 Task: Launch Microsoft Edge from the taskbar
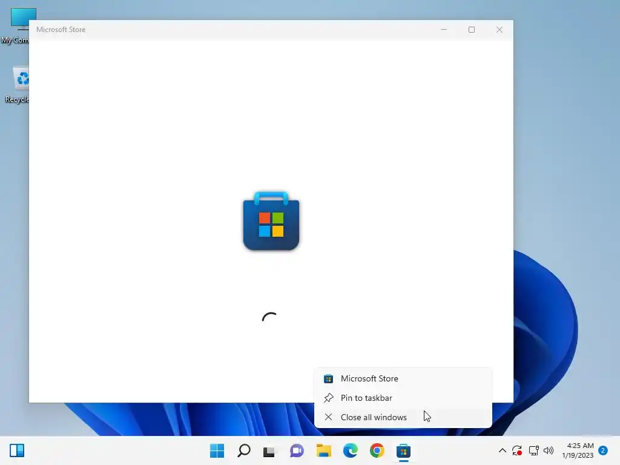(x=351, y=450)
